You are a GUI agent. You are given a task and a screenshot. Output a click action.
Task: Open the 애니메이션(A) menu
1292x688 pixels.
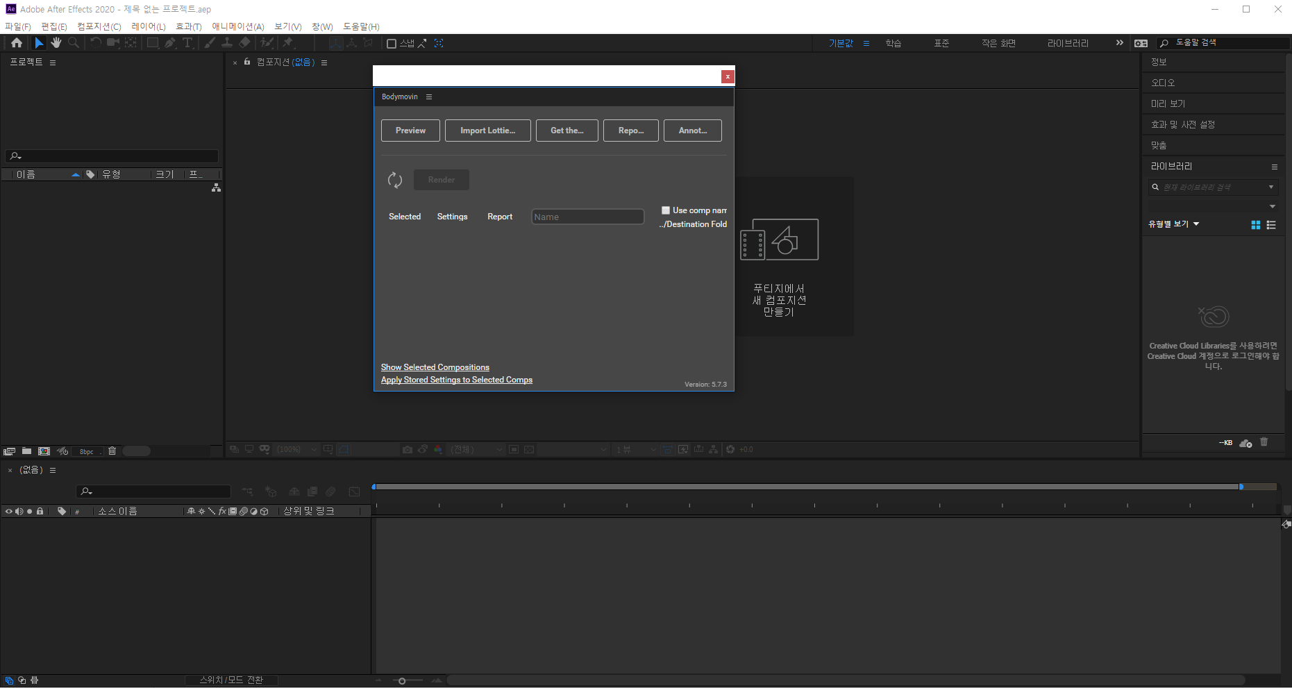[238, 26]
